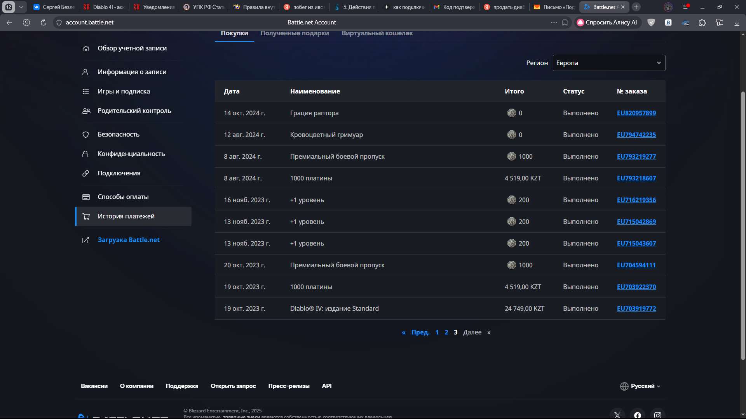Screen dimensions: 746x419
Task: Open the Регион dropdown showing Европа
Action: point(608,63)
